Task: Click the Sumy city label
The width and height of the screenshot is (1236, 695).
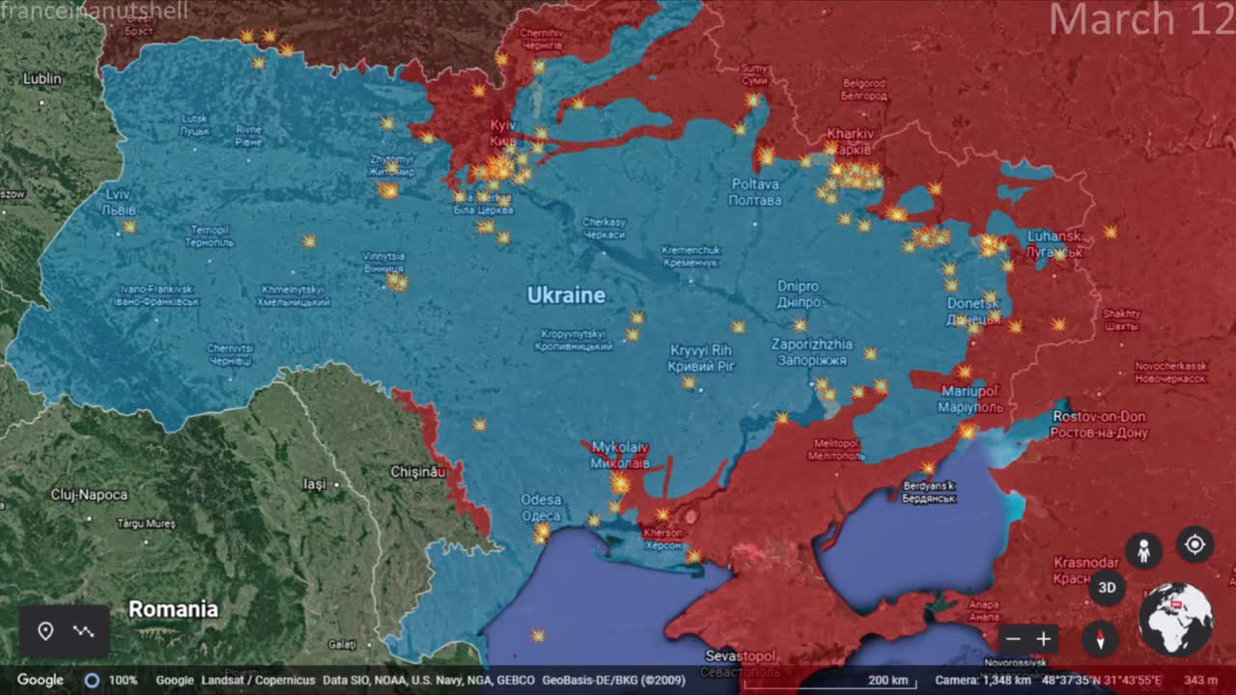Action: 755,74
